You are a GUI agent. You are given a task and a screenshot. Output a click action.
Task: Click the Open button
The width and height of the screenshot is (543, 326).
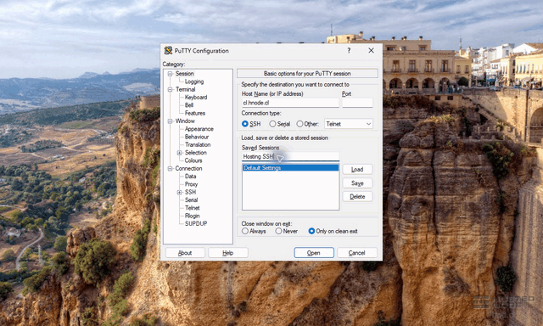point(314,253)
